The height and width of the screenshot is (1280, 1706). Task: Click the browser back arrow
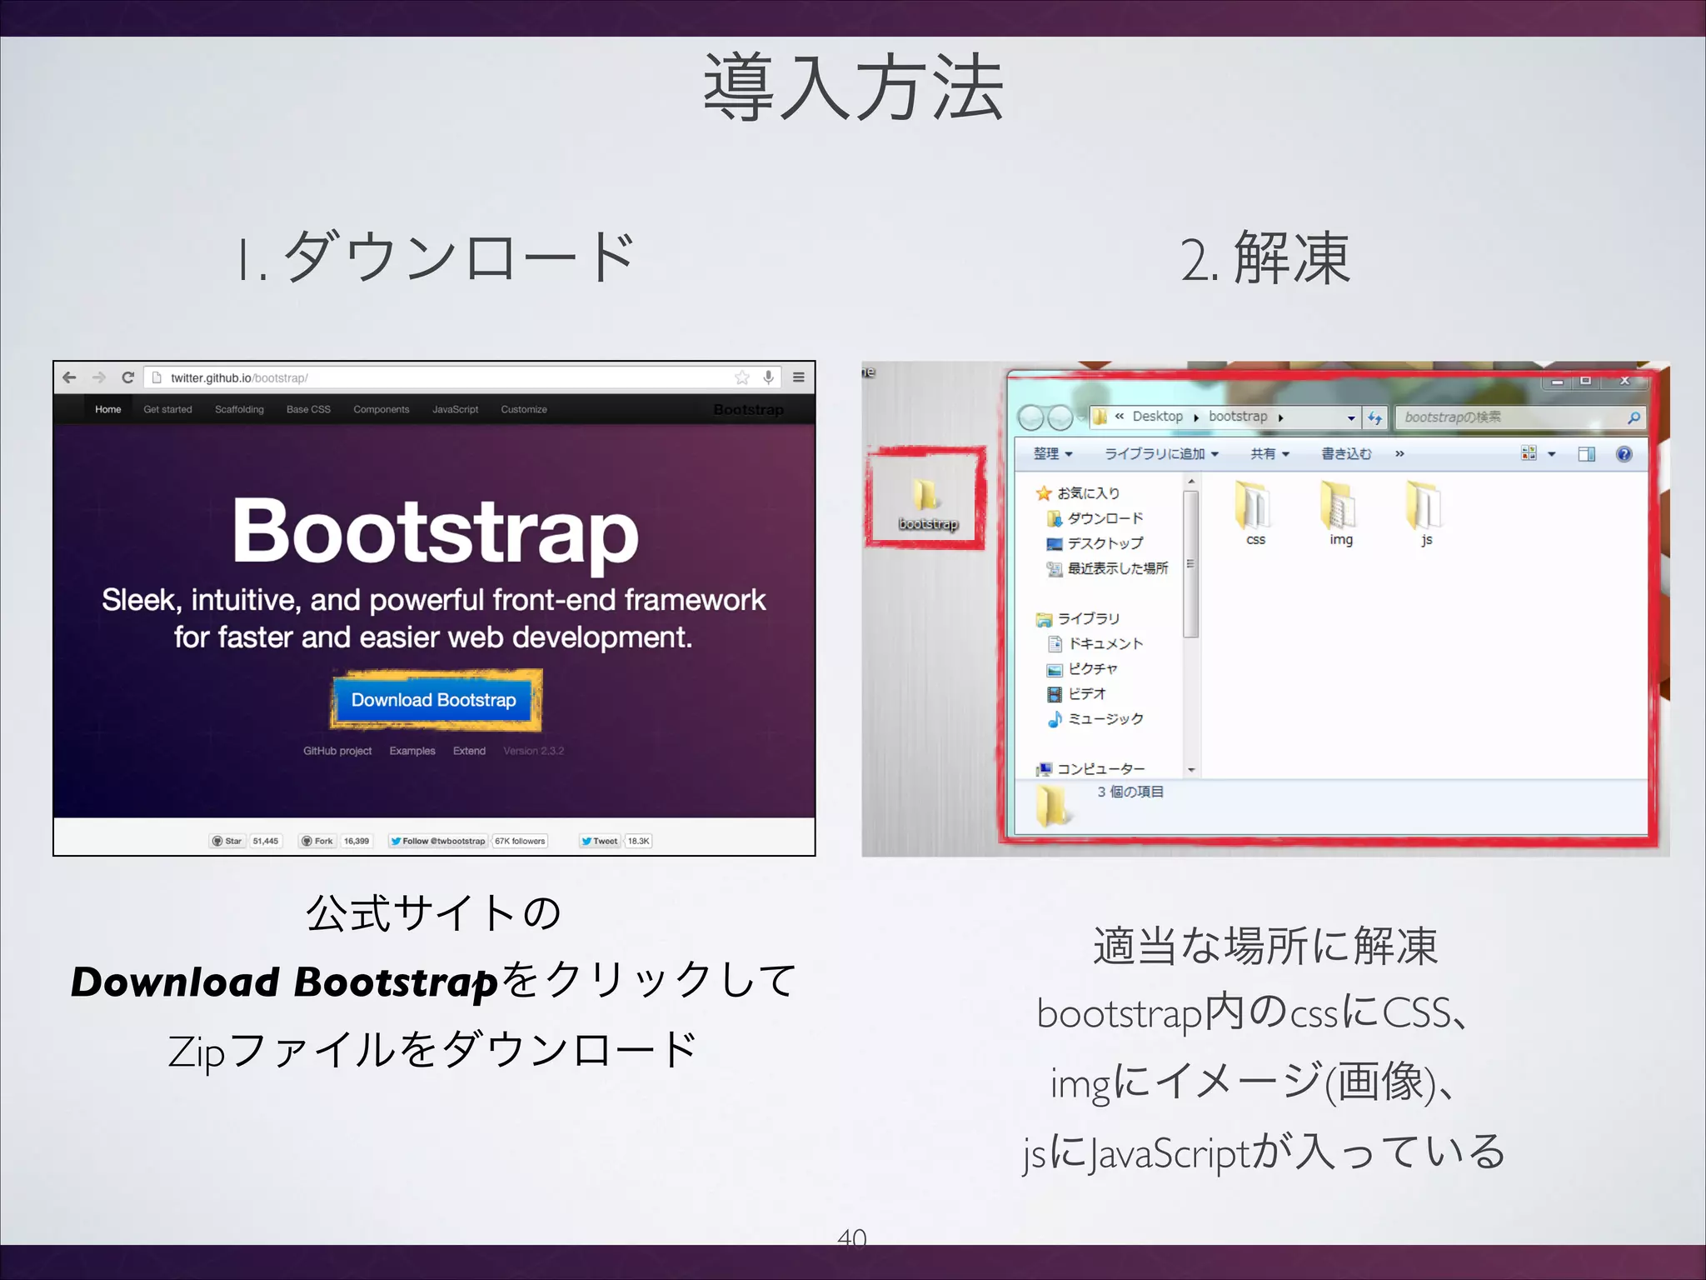[69, 377]
